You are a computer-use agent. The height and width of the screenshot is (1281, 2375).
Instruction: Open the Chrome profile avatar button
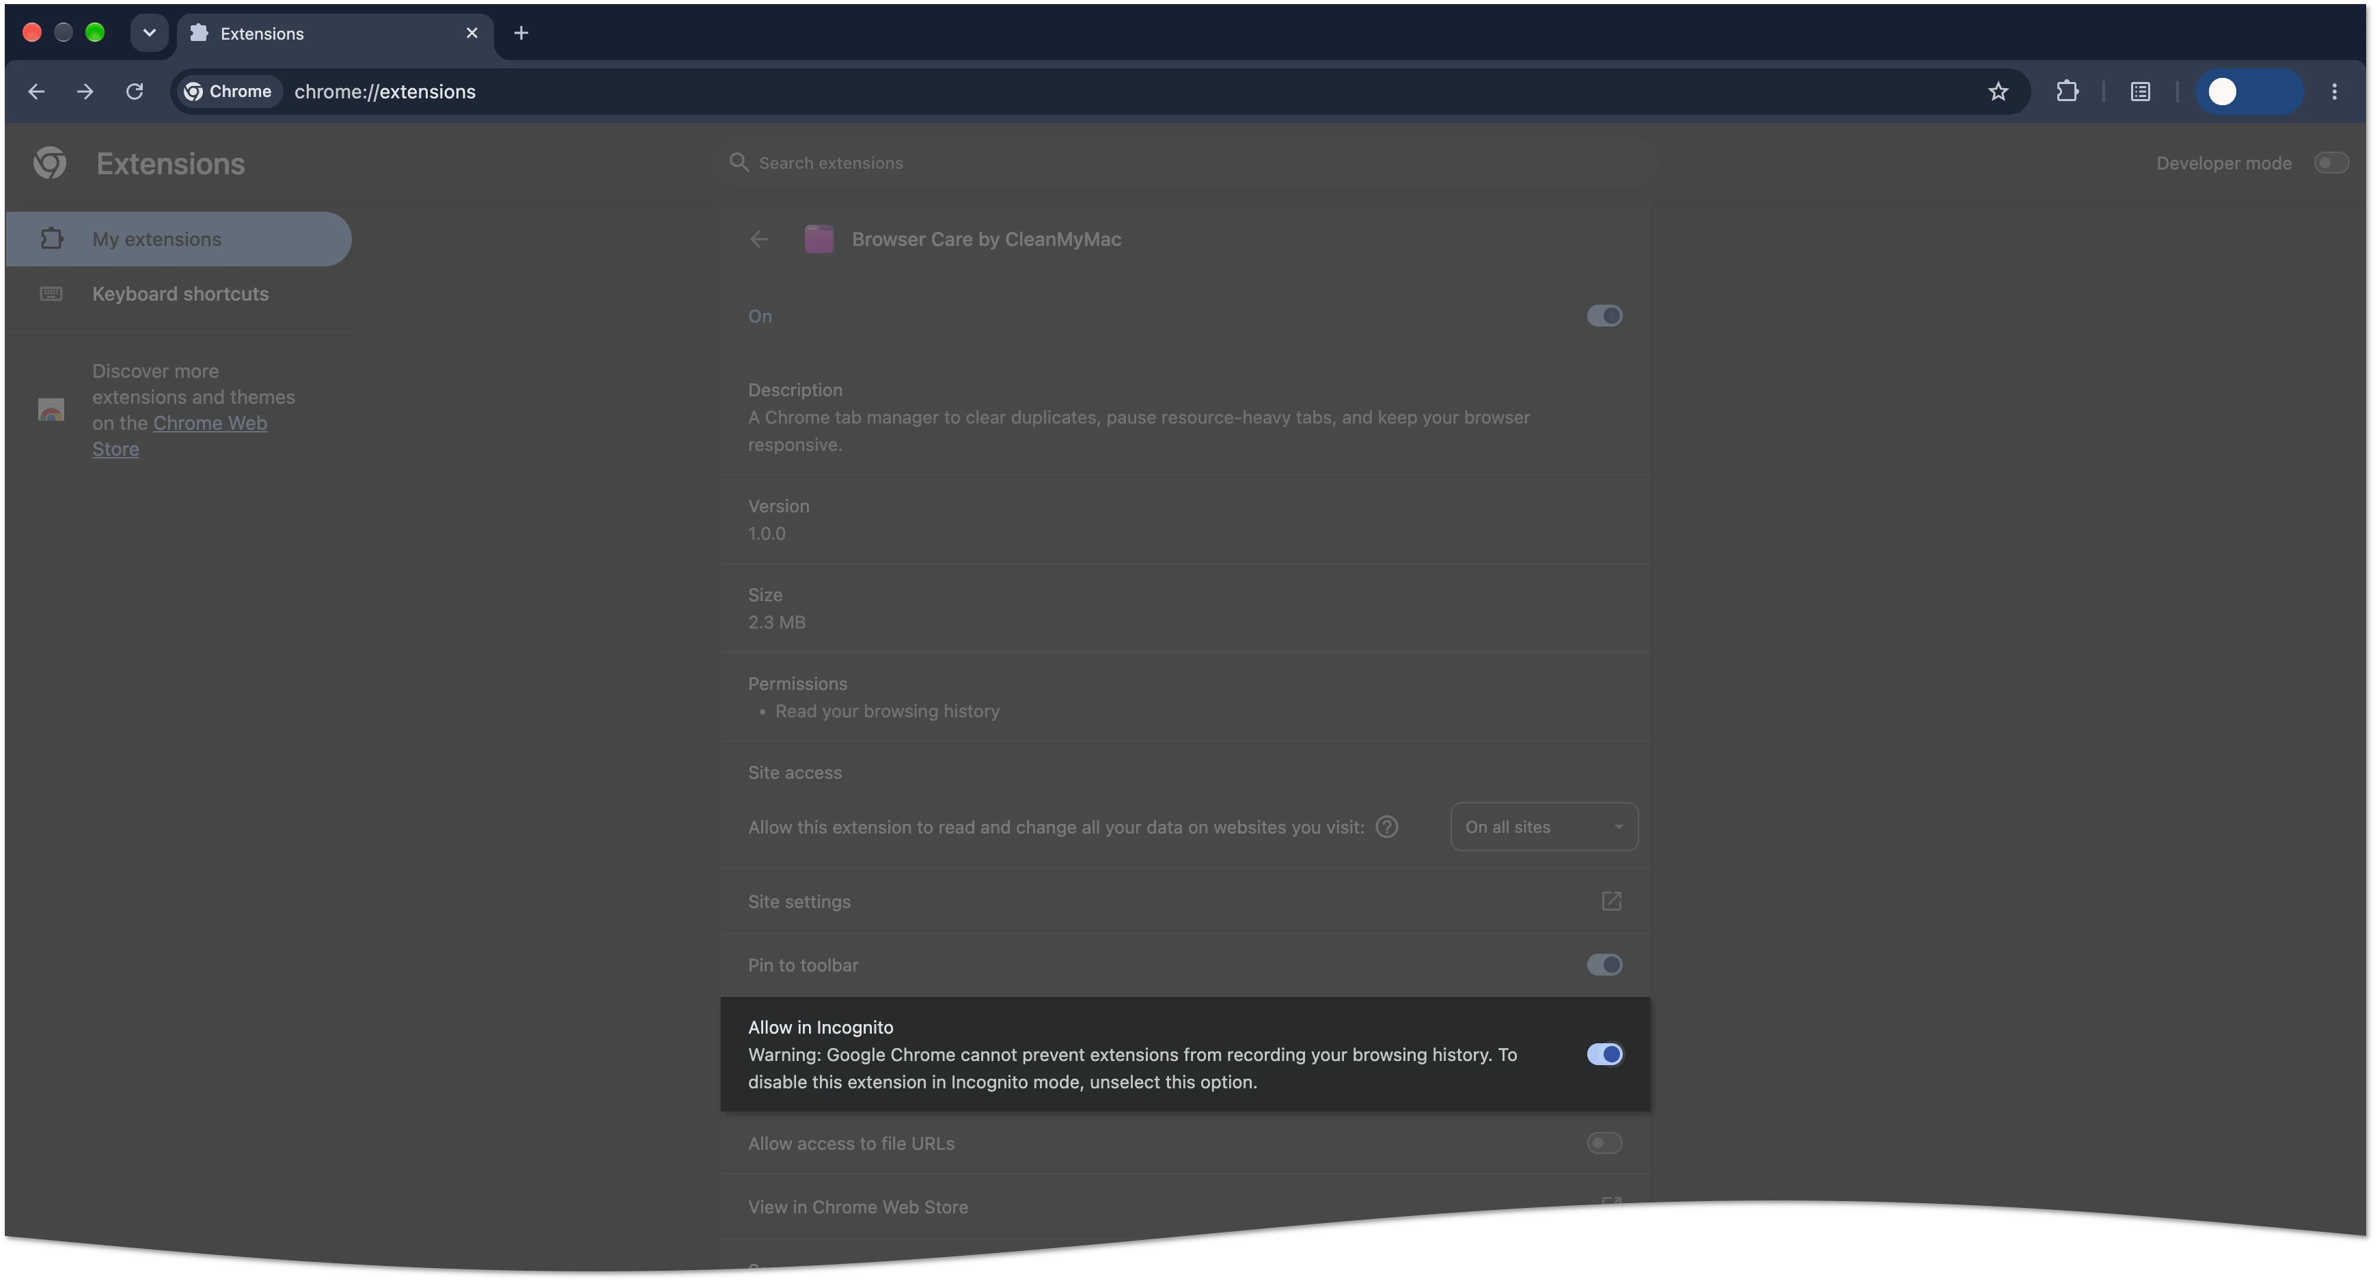(2249, 92)
